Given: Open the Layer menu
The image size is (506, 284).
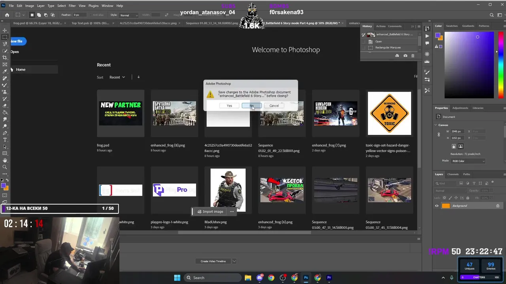Looking at the screenshot, I should point(41,6).
